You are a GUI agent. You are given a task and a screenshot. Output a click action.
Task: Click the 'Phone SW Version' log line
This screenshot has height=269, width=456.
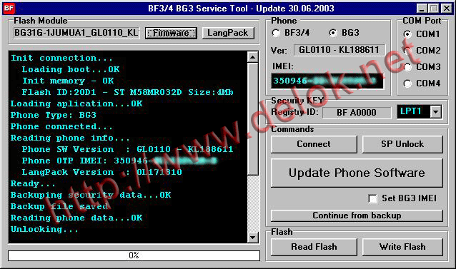127,149
